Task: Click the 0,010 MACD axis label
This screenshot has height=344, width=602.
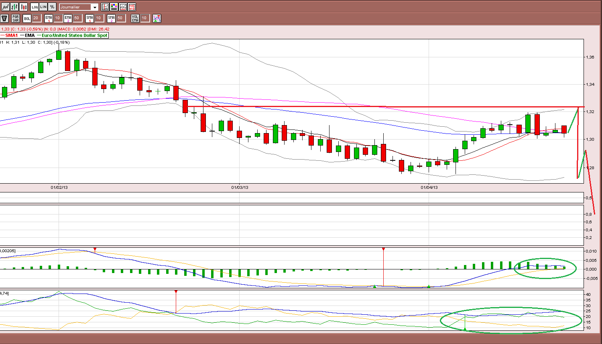Action: [x=591, y=251]
